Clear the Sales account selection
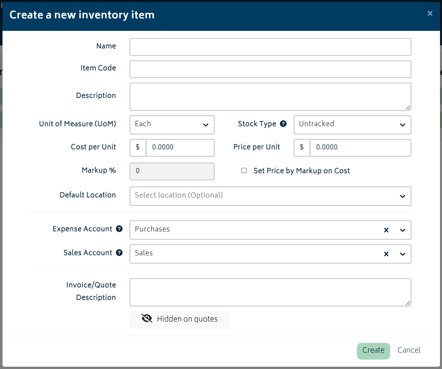 coord(386,254)
